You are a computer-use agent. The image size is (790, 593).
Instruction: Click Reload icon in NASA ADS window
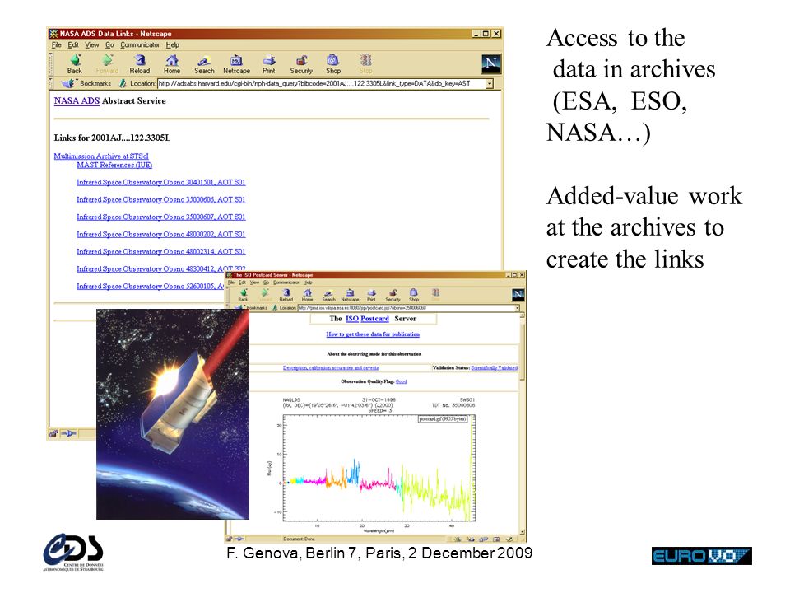[x=140, y=64]
